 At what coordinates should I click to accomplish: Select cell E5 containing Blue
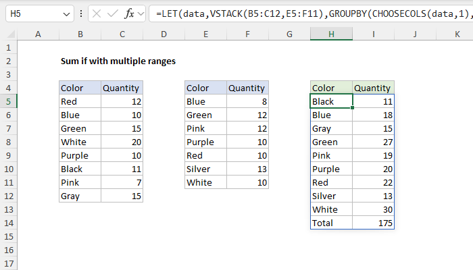205,101
